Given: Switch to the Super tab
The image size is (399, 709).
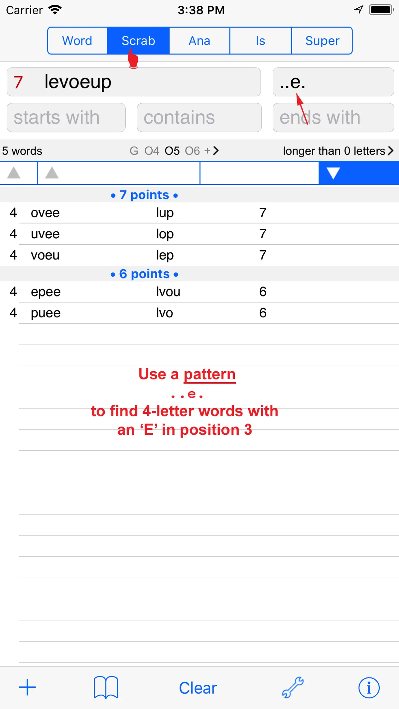Looking at the screenshot, I should coord(322,41).
